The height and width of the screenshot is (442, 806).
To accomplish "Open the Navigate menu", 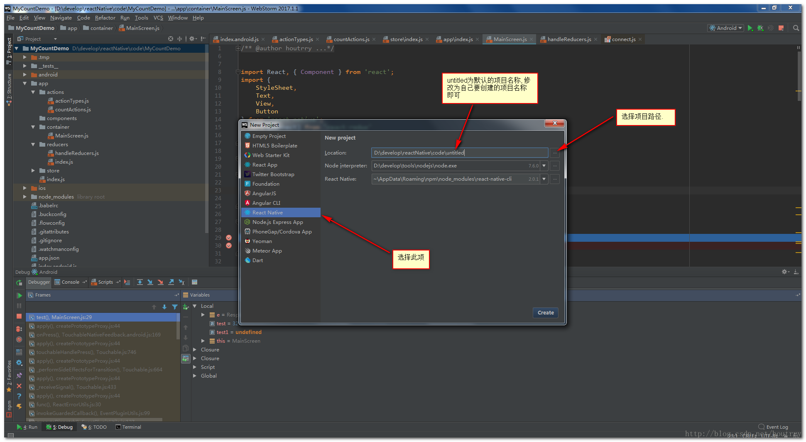I will (x=61, y=18).
